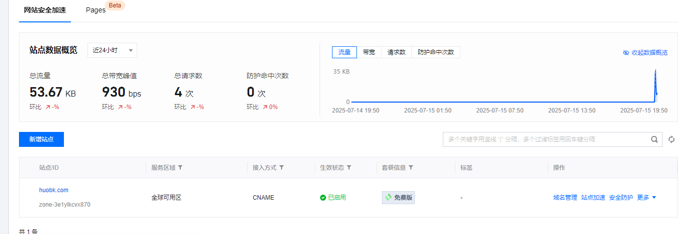Screen dimensions: 685x234
Task: Expand the 更多 actions dropdown
Action: 647,198
